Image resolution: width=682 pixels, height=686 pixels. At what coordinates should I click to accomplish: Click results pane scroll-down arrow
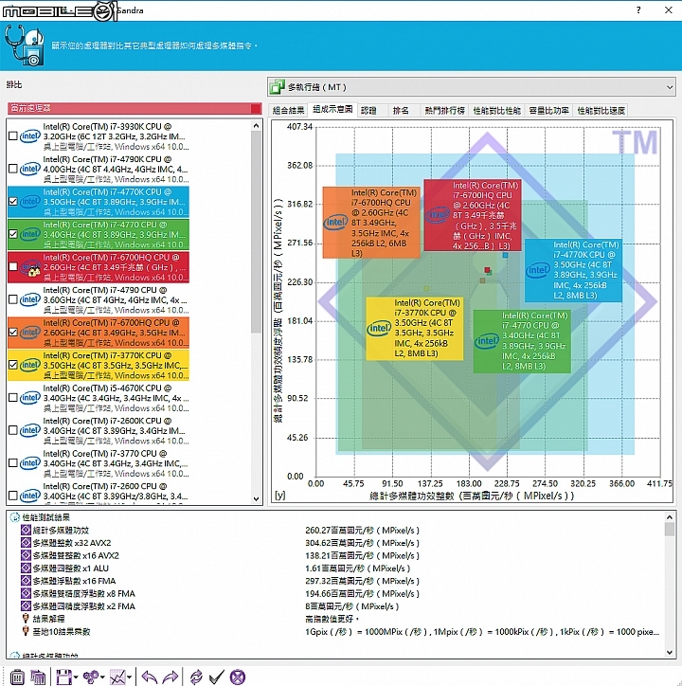pyautogui.click(x=670, y=652)
